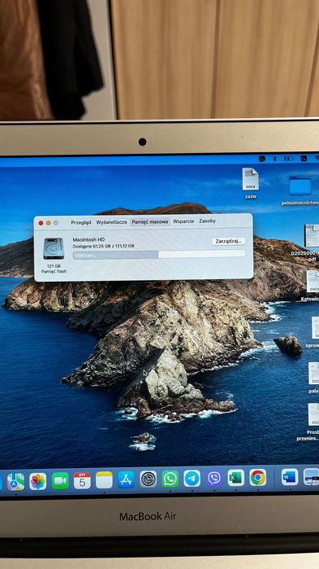
Task: Click the Zarządzaj... button
Action: coord(229,241)
